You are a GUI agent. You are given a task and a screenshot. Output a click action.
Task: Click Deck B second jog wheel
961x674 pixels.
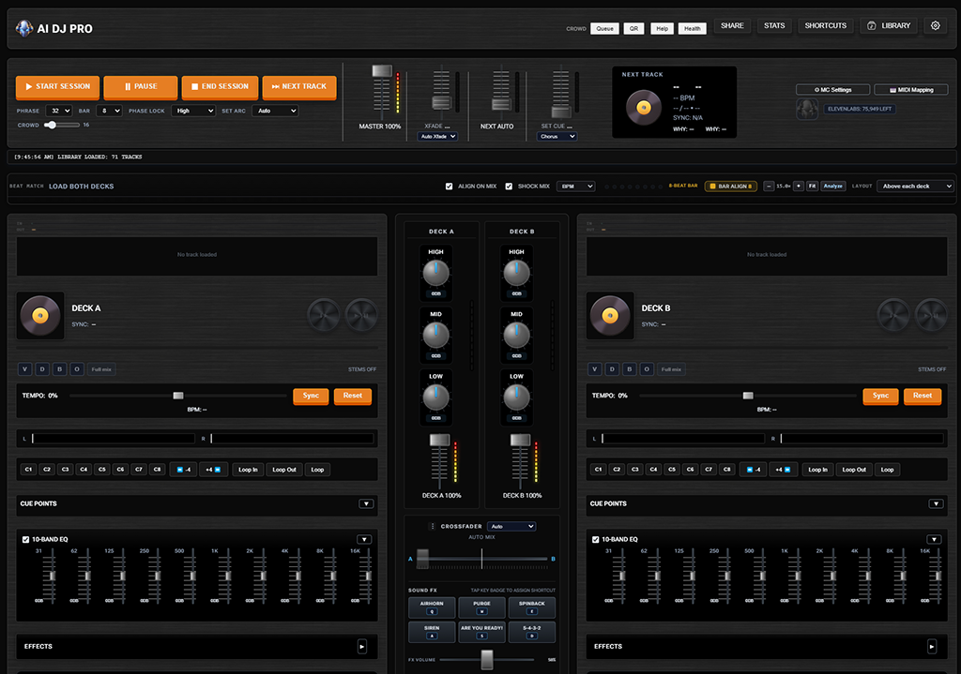coord(931,315)
